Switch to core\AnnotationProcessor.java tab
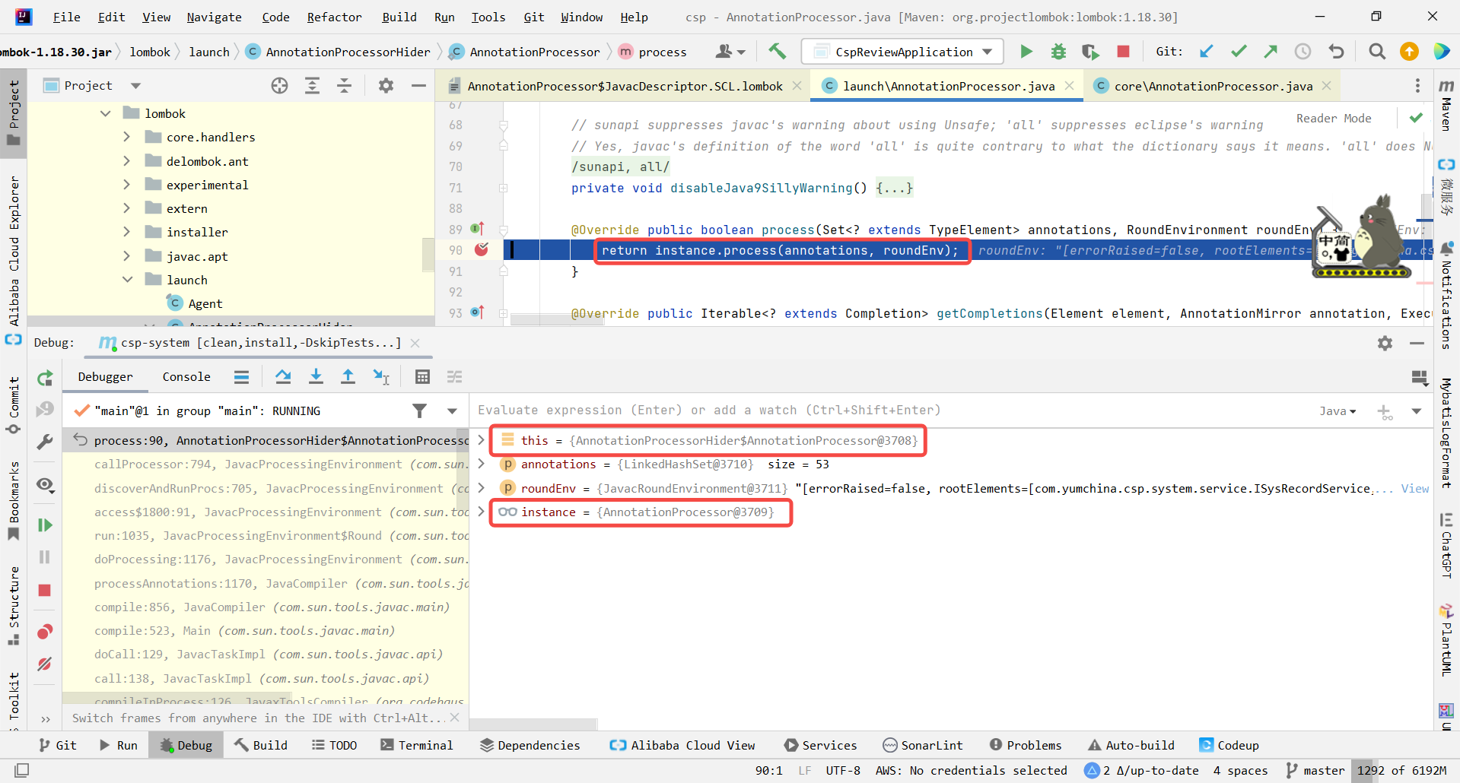 pos(1213,86)
